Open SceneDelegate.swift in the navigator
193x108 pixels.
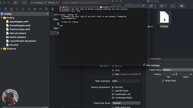(x=20, y=25)
